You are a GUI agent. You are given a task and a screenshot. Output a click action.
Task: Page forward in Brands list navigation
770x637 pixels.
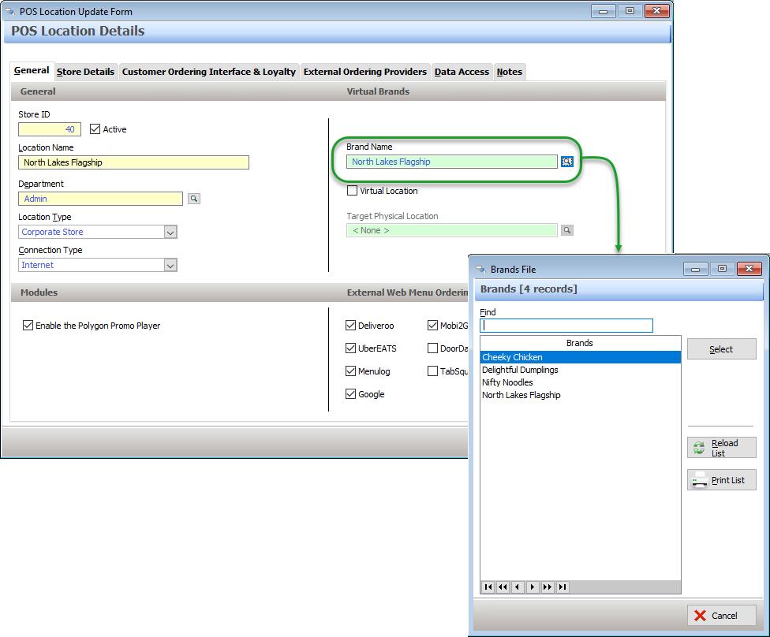[548, 587]
